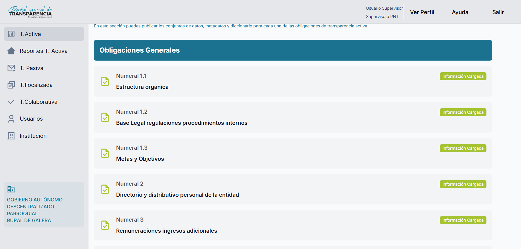
Task: Open the Base Legal regulaciones procedimientos internos item
Action: [182, 123]
